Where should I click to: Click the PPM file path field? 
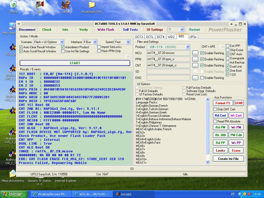(x=168, y=59)
